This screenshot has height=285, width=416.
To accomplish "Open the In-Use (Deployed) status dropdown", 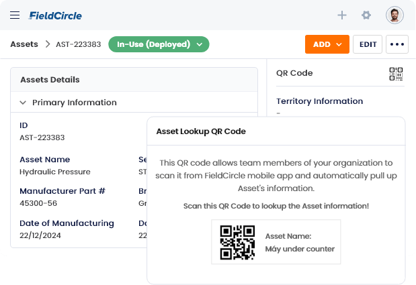I will (x=159, y=44).
